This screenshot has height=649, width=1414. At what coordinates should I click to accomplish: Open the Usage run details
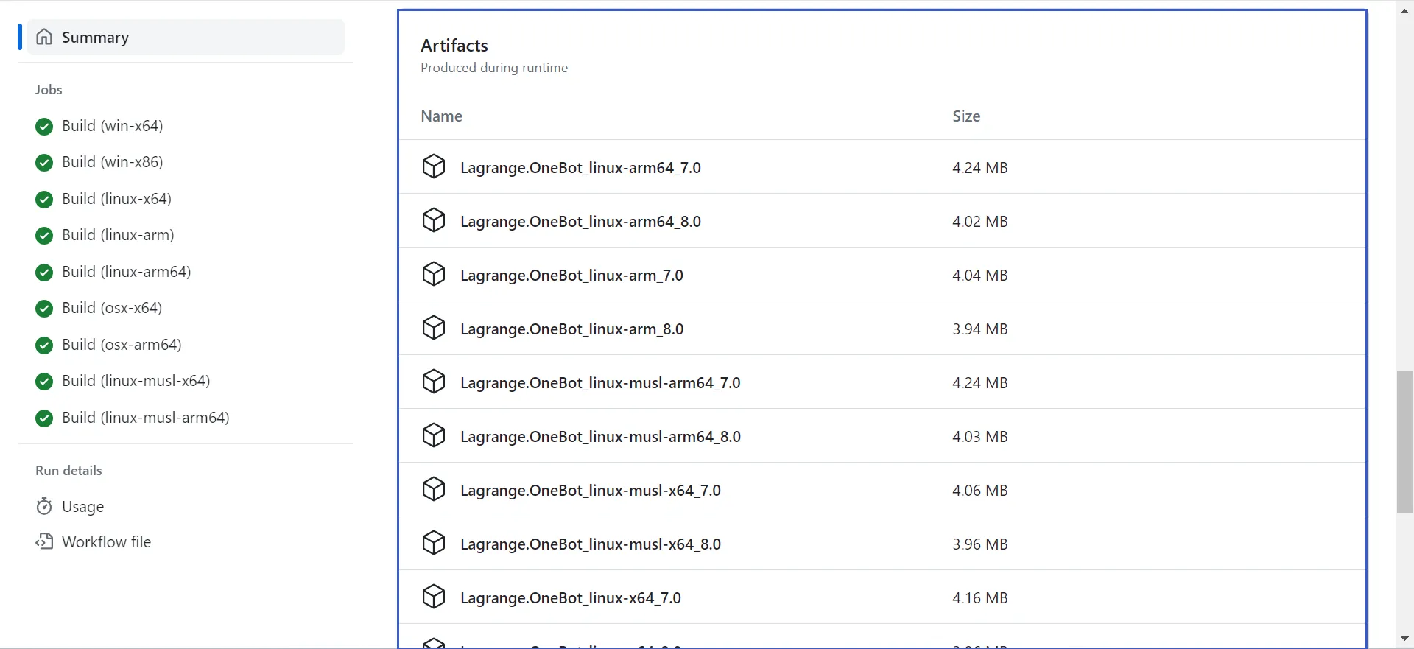[x=83, y=507]
